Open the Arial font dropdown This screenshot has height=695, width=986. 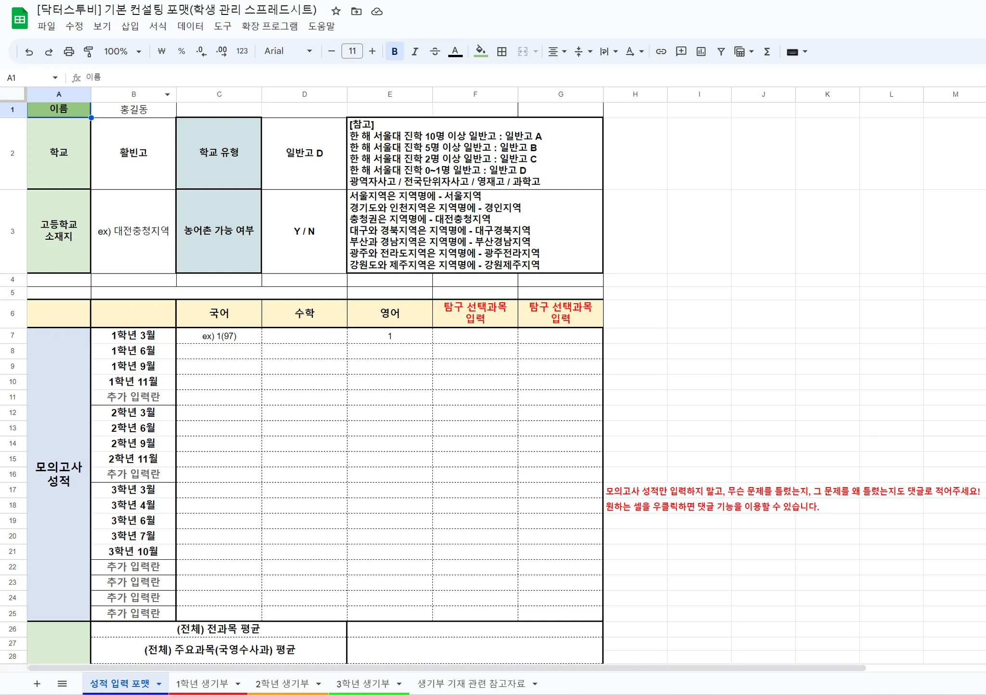[288, 51]
